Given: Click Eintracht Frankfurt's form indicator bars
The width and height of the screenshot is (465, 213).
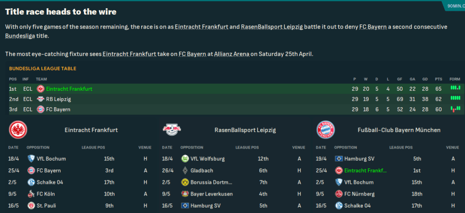Looking at the screenshot, I should 455,88.
